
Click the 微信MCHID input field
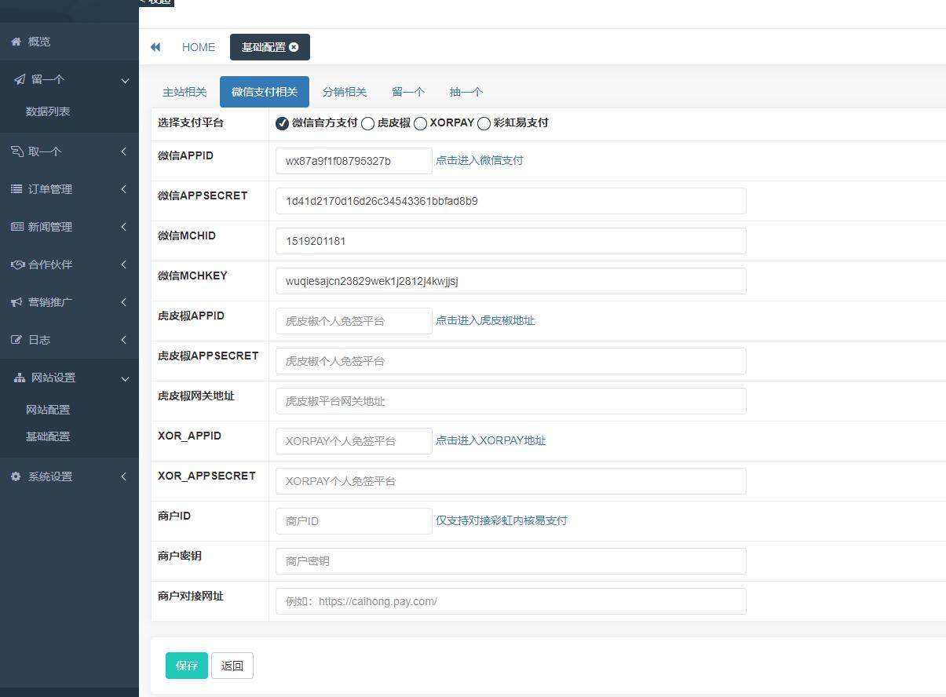coord(510,241)
